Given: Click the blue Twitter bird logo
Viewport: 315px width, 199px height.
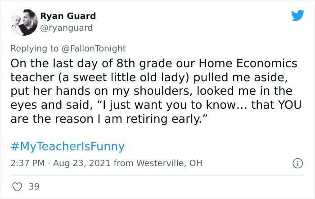Looking at the screenshot, I should (x=297, y=15).
